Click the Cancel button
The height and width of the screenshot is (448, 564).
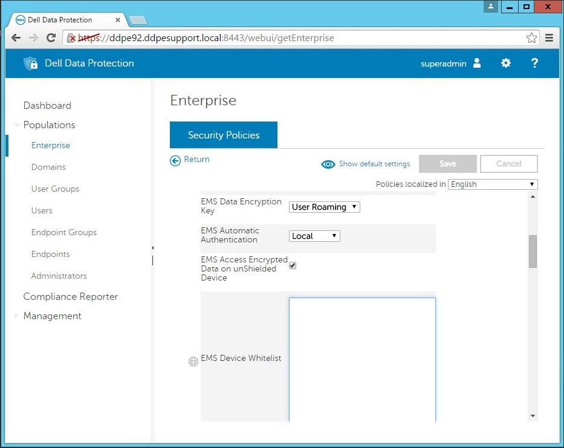pos(508,164)
